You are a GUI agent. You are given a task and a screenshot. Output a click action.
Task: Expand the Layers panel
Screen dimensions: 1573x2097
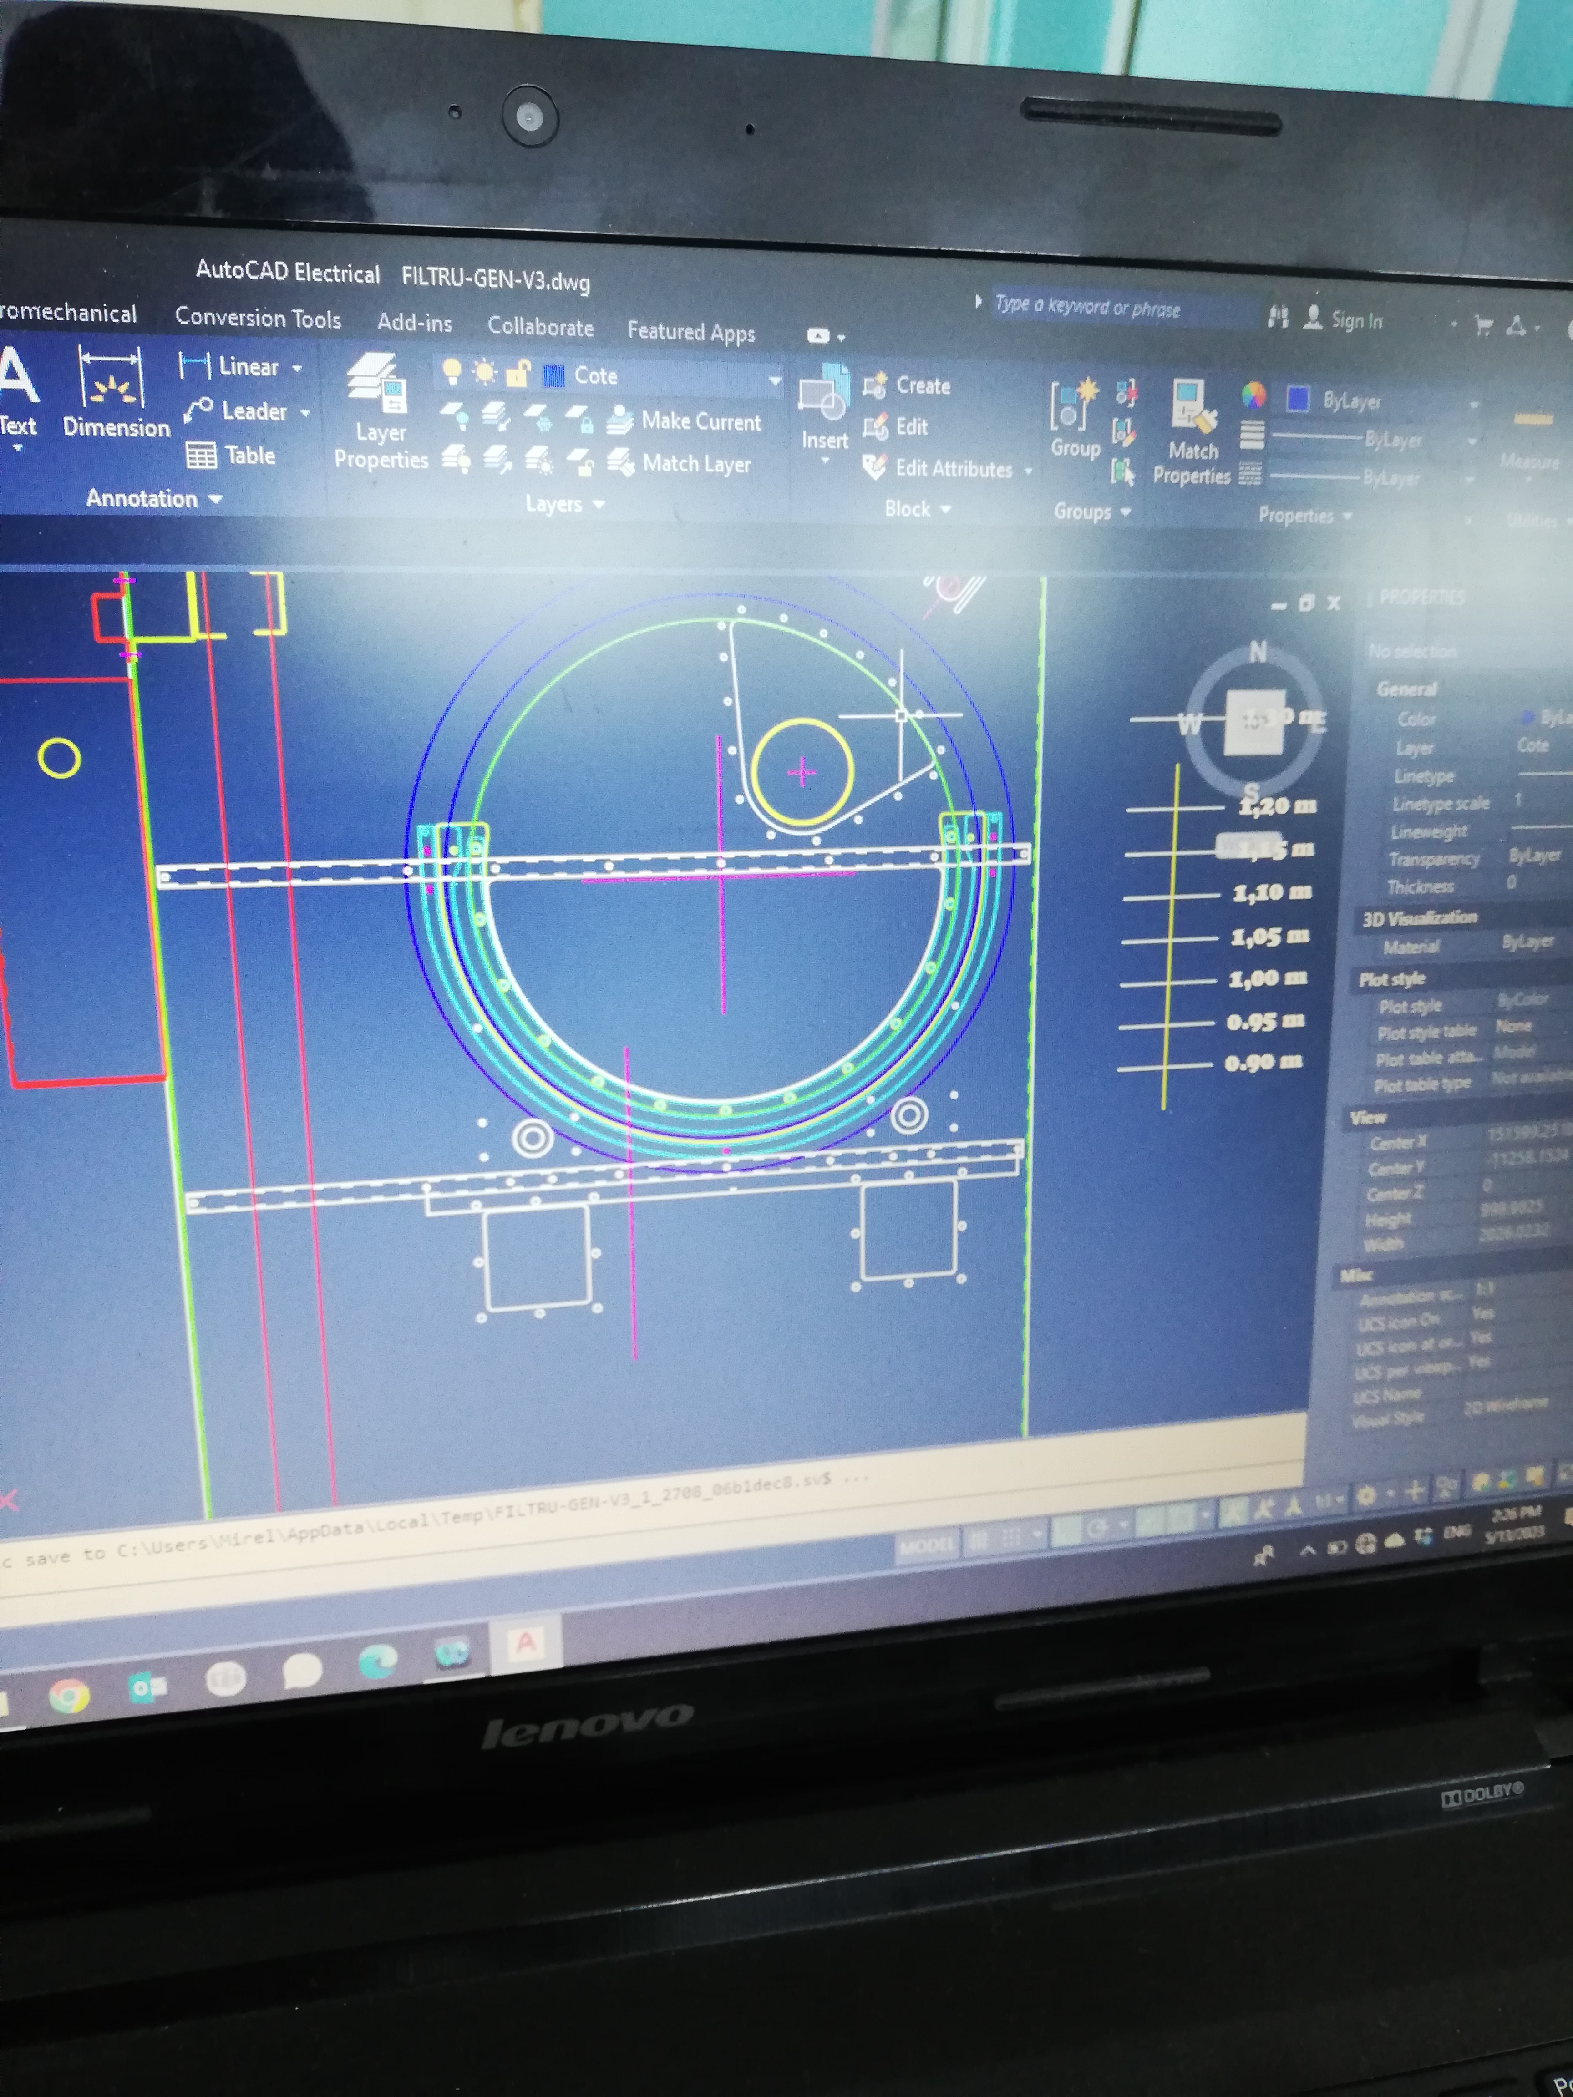(x=565, y=503)
